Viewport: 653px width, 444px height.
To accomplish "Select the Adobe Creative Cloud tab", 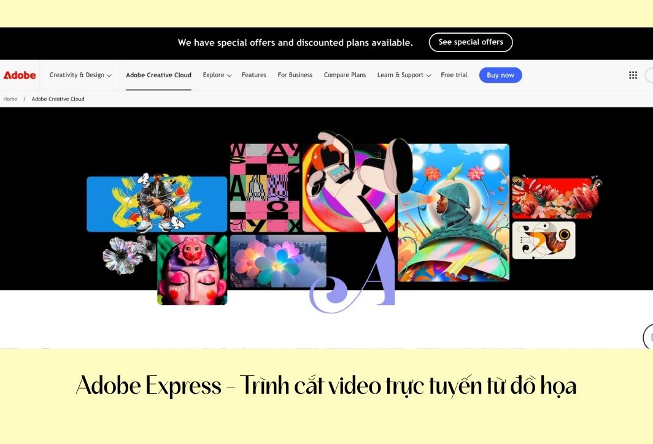I will (159, 75).
